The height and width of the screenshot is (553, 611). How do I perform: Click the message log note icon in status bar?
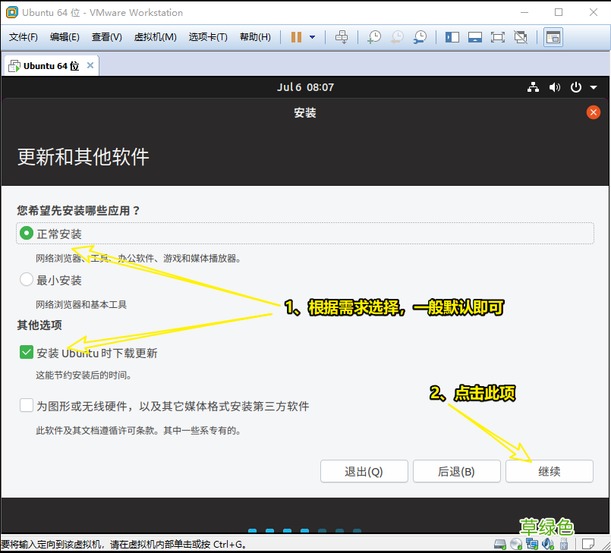[x=588, y=544]
